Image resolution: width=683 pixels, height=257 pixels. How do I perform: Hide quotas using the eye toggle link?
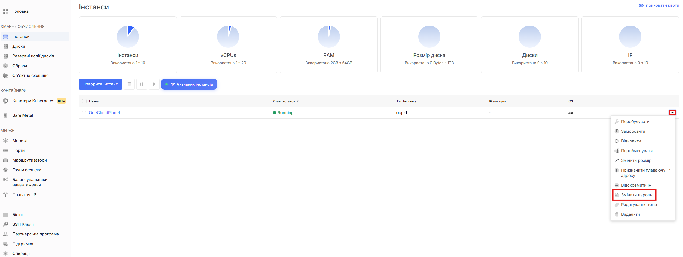pos(659,5)
